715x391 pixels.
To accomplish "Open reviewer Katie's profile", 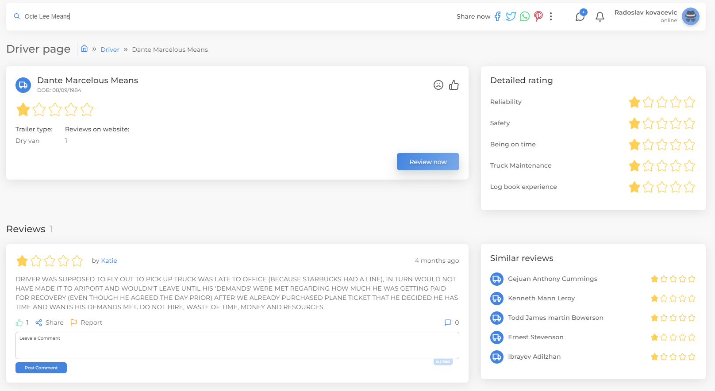I will [109, 261].
